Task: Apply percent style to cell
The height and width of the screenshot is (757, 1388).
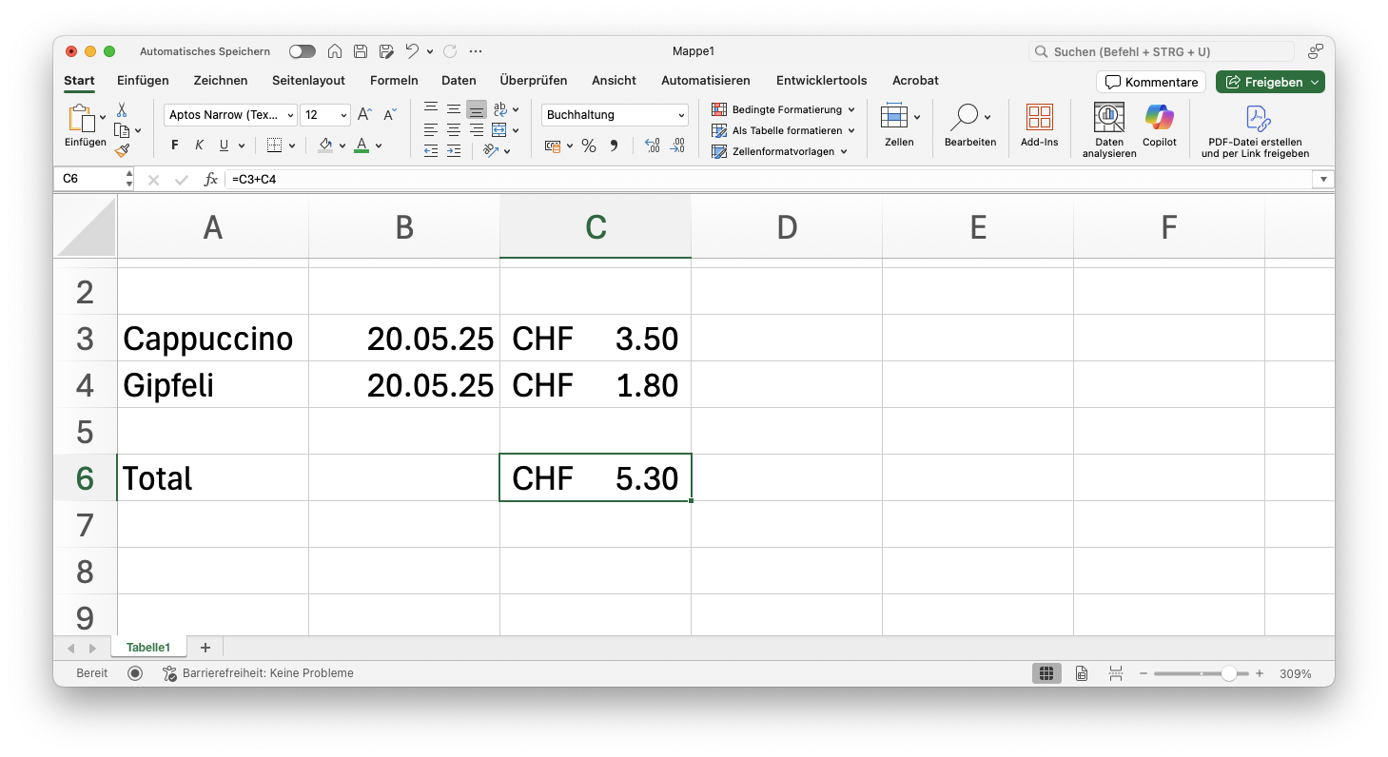Action: [589, 146]
